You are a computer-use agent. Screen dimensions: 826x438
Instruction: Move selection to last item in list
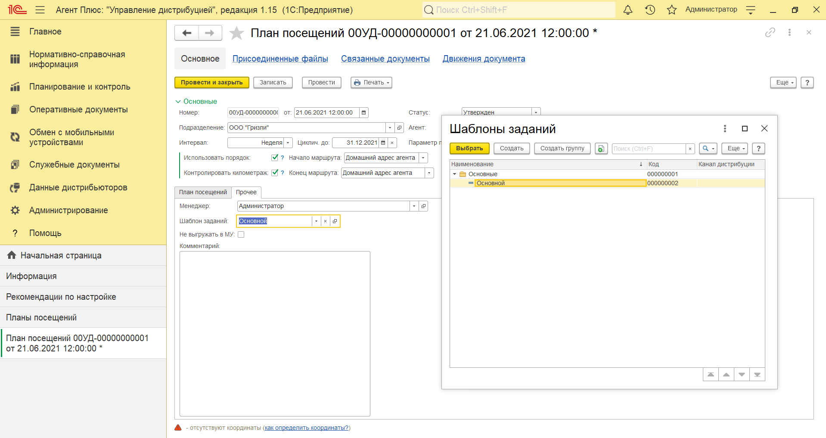tap(757, 374)
